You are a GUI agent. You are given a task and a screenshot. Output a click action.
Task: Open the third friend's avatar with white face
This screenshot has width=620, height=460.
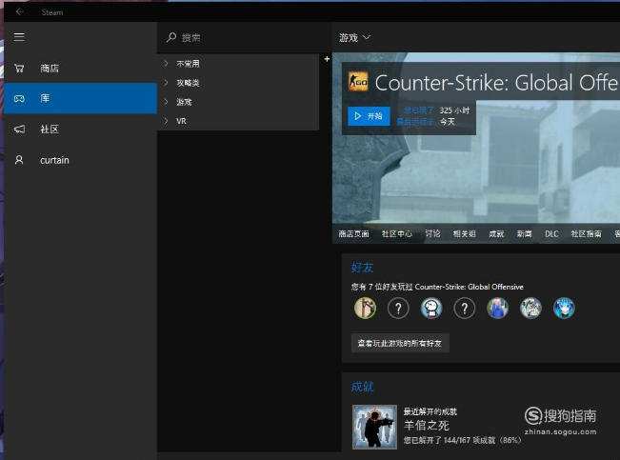[431, 309]
